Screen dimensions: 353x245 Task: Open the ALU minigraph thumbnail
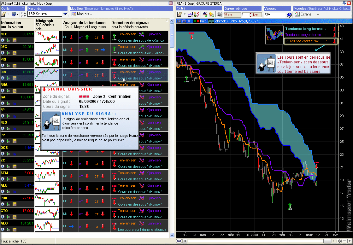[x=47, y=188]
